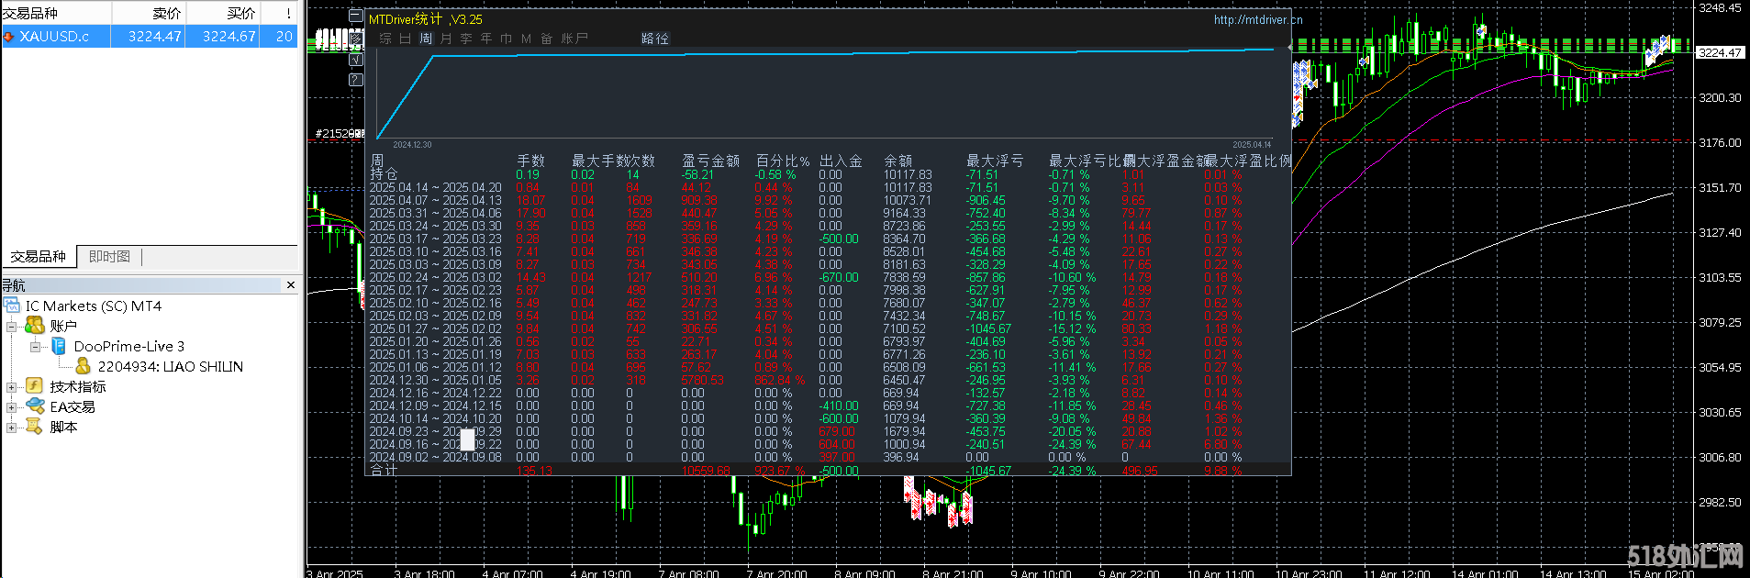
Task: Click the 账户 accounts group icon
Action: click(35, 326)
